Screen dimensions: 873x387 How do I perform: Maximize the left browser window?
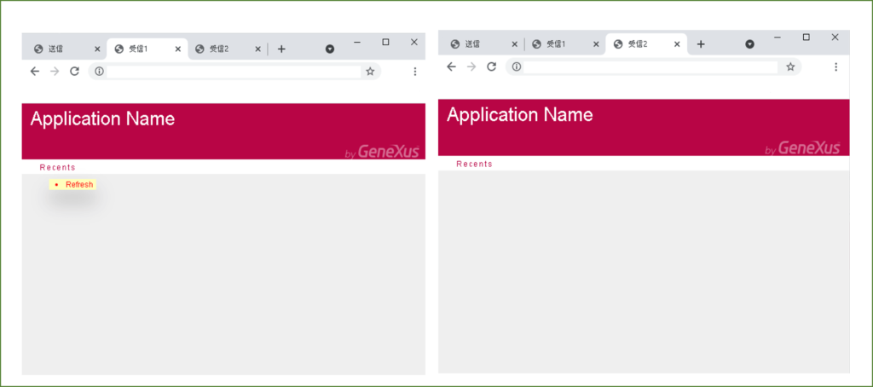pyautogui.click(x=386, y=42)
